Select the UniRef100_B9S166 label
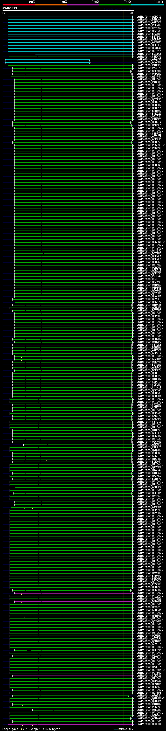The height and width of the screenshot is (731, 166). point(149,54)
